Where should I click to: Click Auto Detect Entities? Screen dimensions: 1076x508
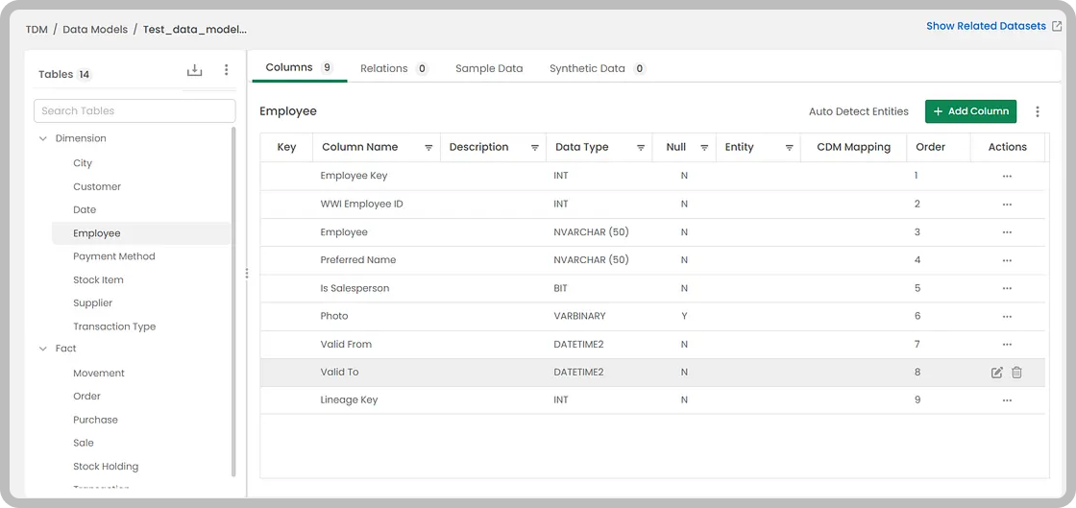click(858, 111)
